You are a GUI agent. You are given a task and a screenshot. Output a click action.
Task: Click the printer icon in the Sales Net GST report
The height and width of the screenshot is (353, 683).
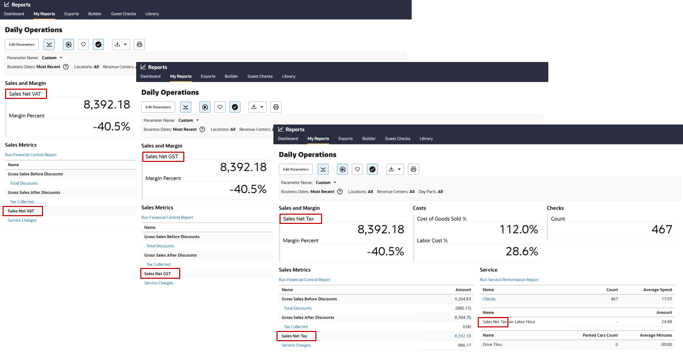point(276,107)
